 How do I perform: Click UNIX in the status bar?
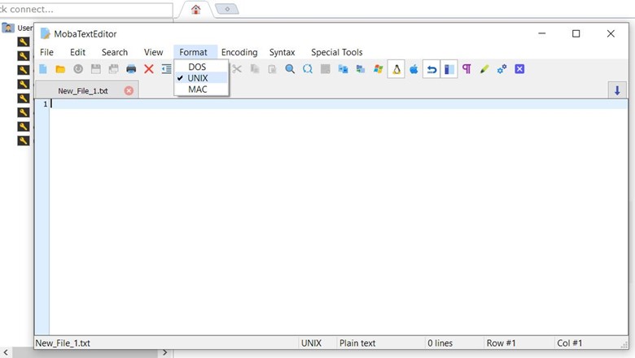(x=311, y=343)
